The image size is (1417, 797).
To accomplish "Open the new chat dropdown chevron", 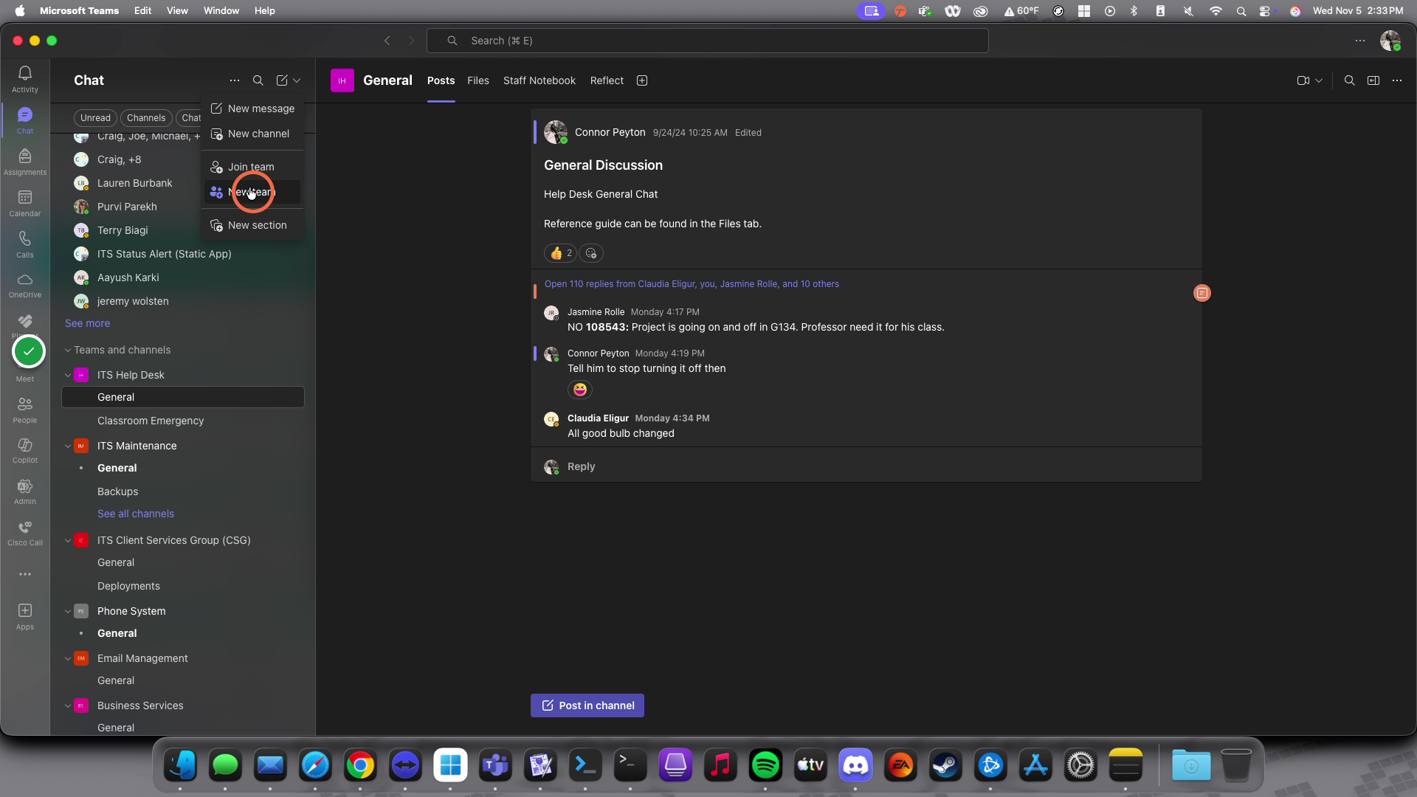I will click(297, 80).
